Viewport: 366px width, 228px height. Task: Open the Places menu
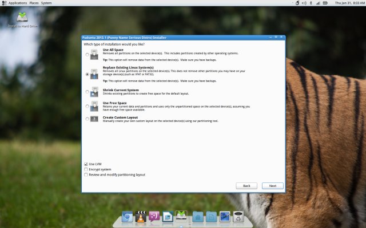(x=34, y=3)
